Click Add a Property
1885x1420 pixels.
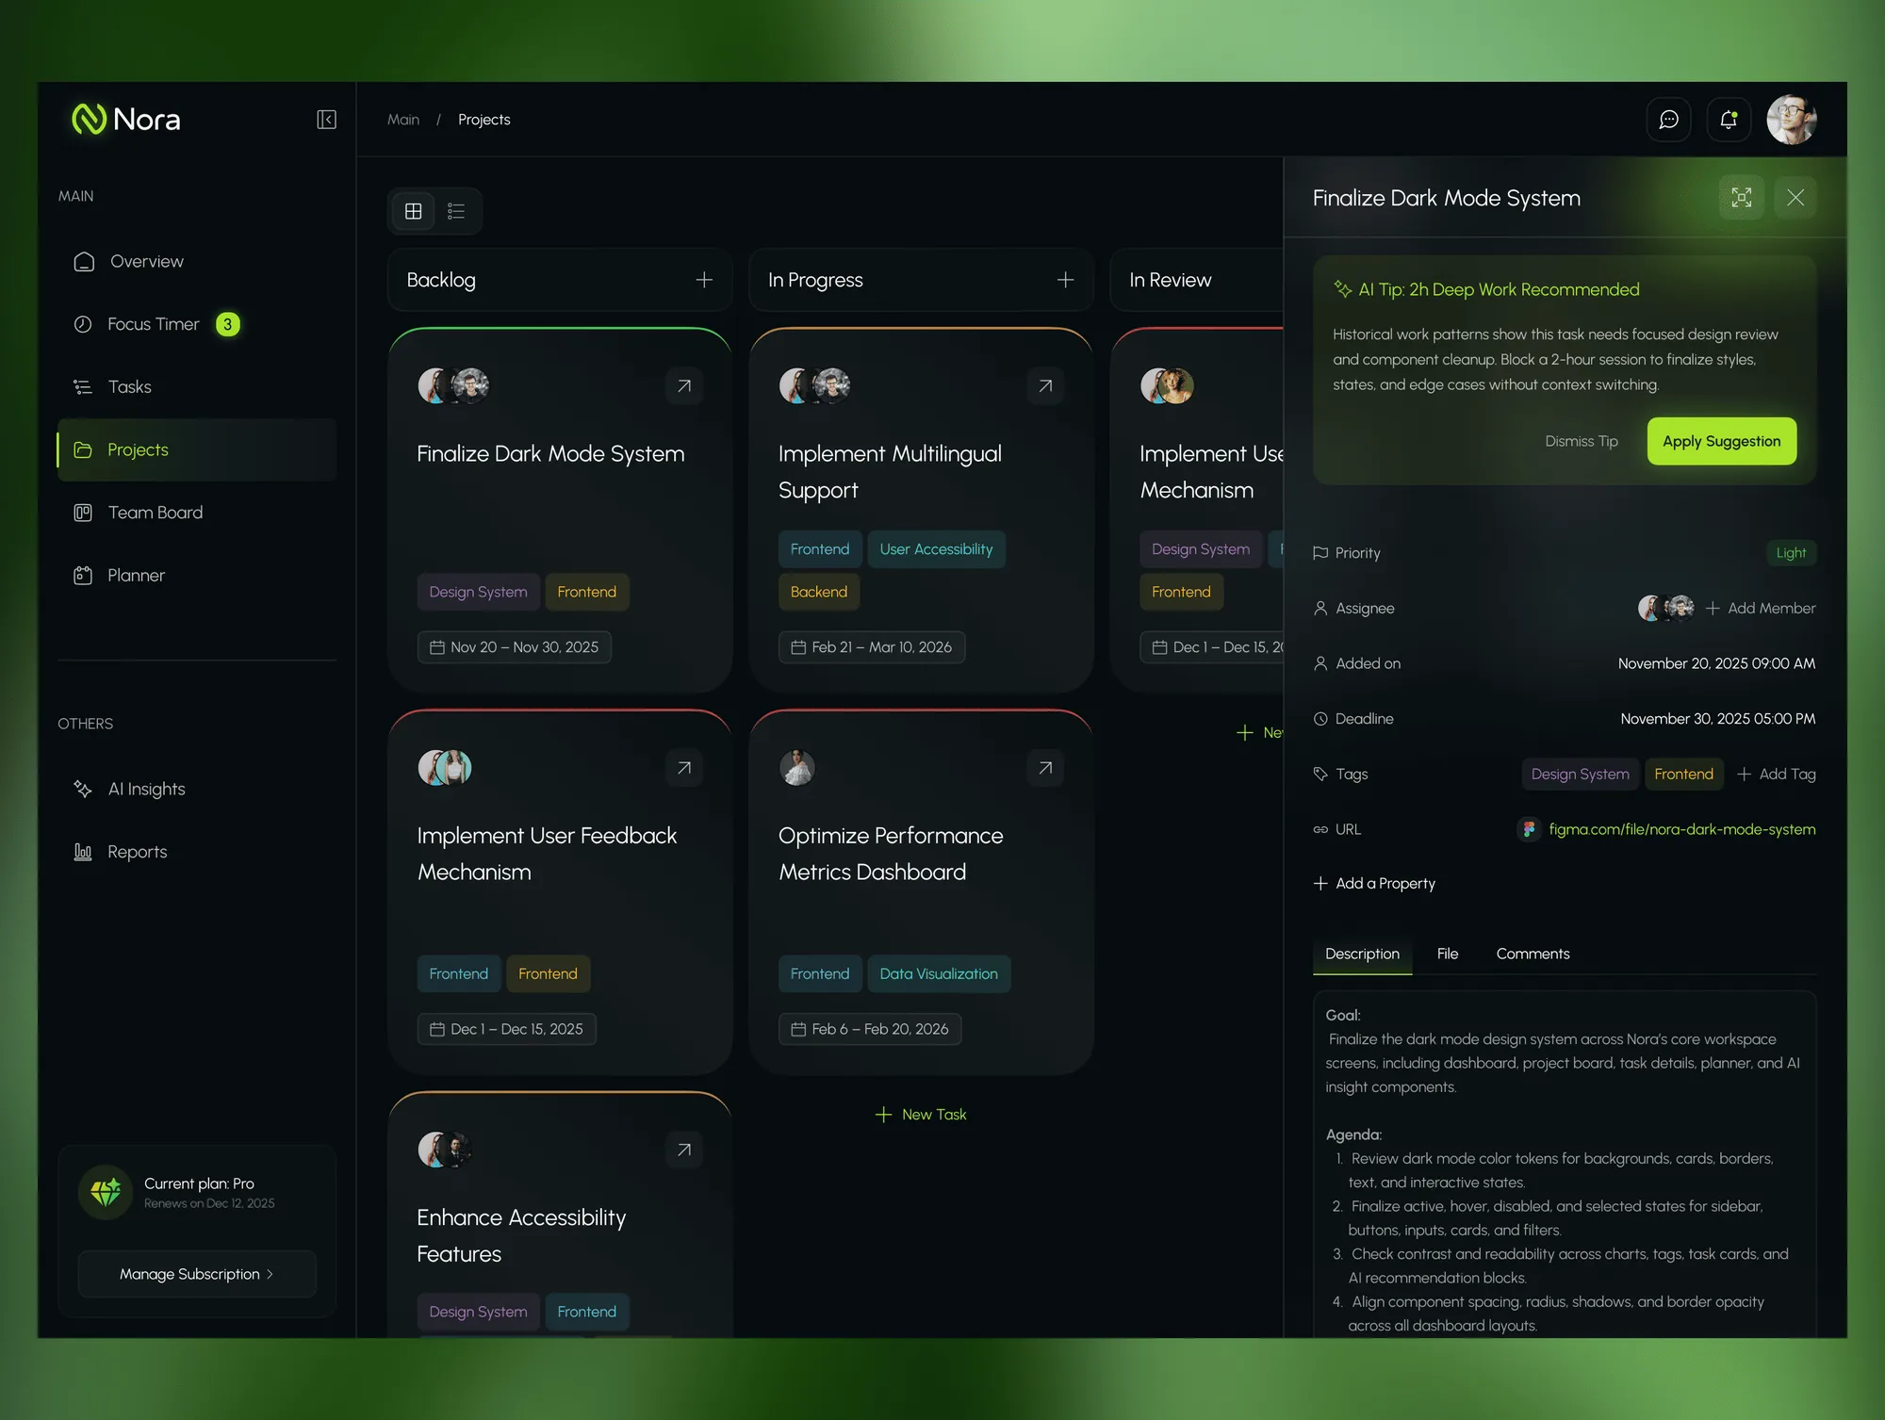[x=1374, y=884]
